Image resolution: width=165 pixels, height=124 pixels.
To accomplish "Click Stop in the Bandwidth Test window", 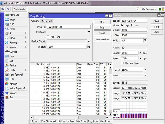I will coord(156,27).
